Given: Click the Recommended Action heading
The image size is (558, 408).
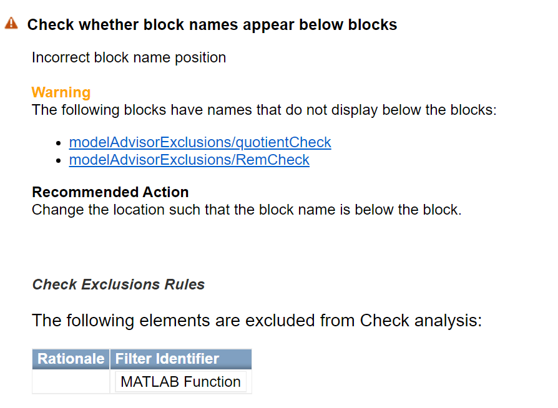Looking at the screenshot, I should pos(110,192).
